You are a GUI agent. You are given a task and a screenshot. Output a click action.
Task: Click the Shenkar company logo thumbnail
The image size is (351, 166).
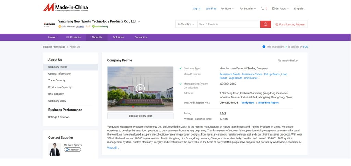(49, 24)
